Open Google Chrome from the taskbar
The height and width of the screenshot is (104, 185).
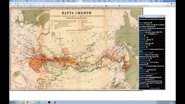(28, 102)
